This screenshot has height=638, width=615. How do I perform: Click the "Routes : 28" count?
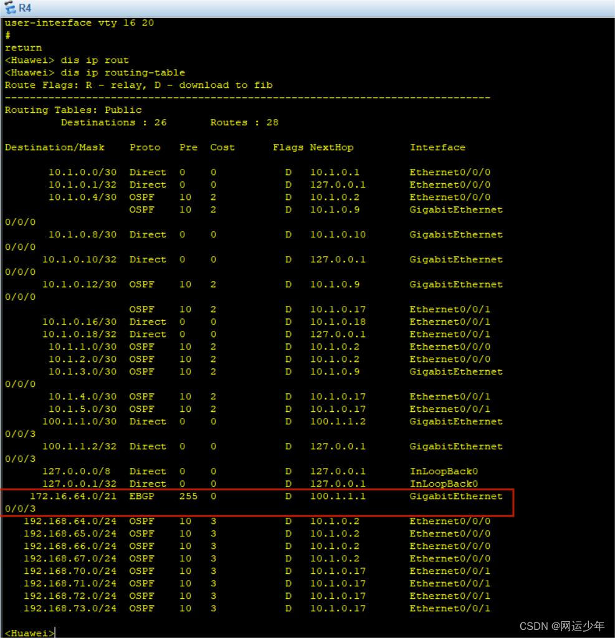tap(244, 123)
